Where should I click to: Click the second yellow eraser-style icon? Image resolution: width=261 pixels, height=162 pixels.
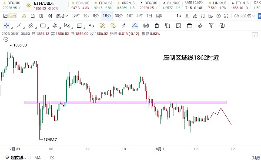pyautogui.click(x=113, y=26)
